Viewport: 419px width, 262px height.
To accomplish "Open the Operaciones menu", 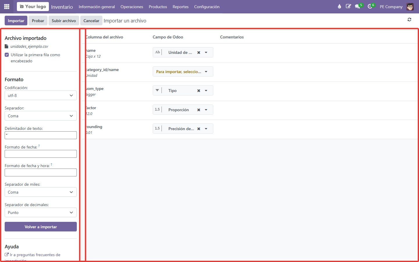I will [132, 7].
